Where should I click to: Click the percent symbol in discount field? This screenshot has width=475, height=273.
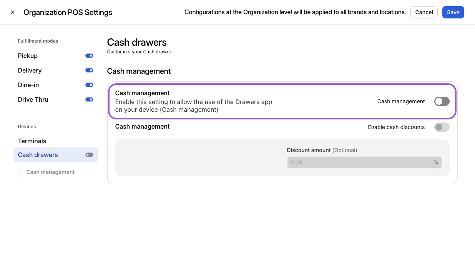[435, 162]
